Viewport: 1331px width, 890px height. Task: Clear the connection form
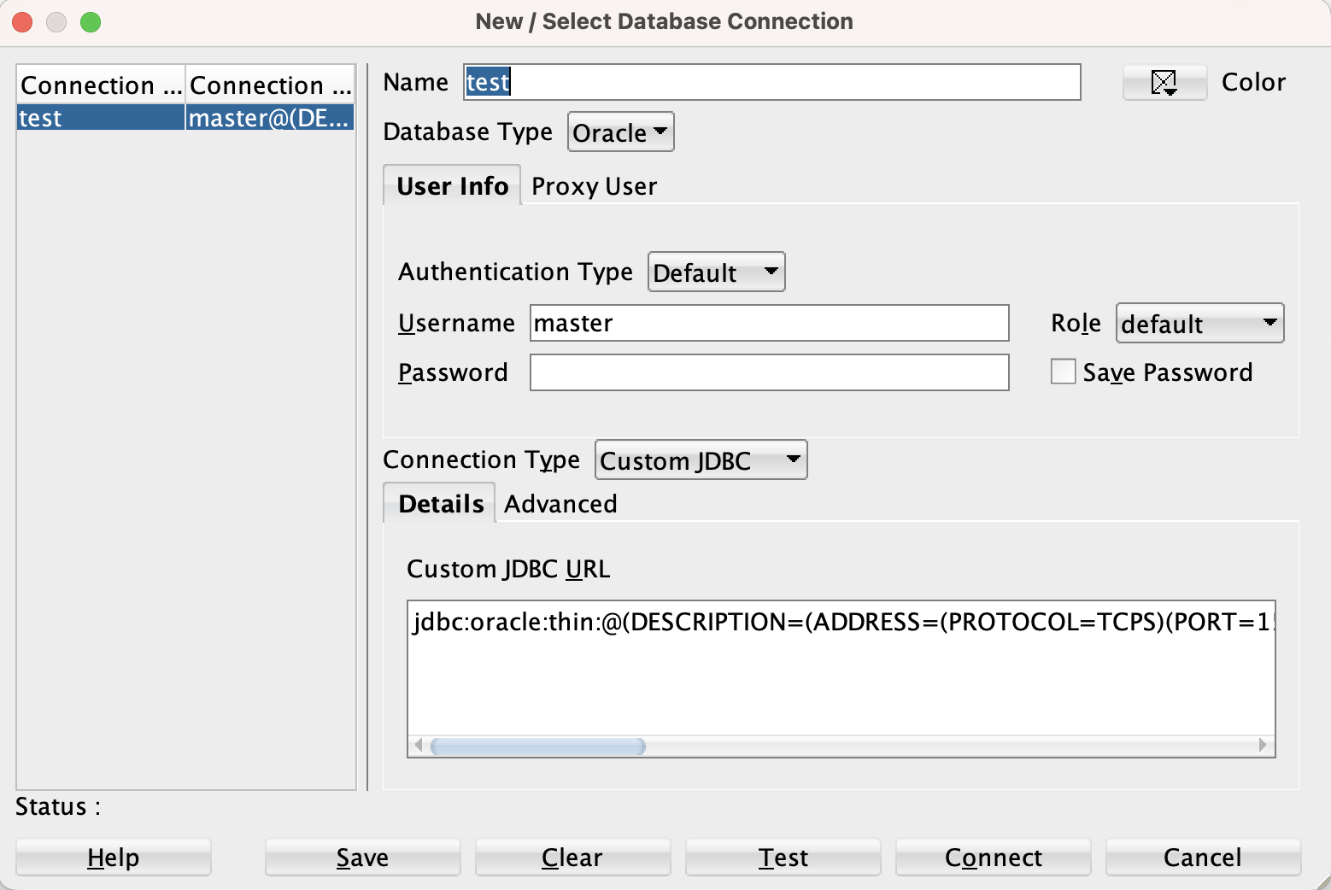pos(572,857)
